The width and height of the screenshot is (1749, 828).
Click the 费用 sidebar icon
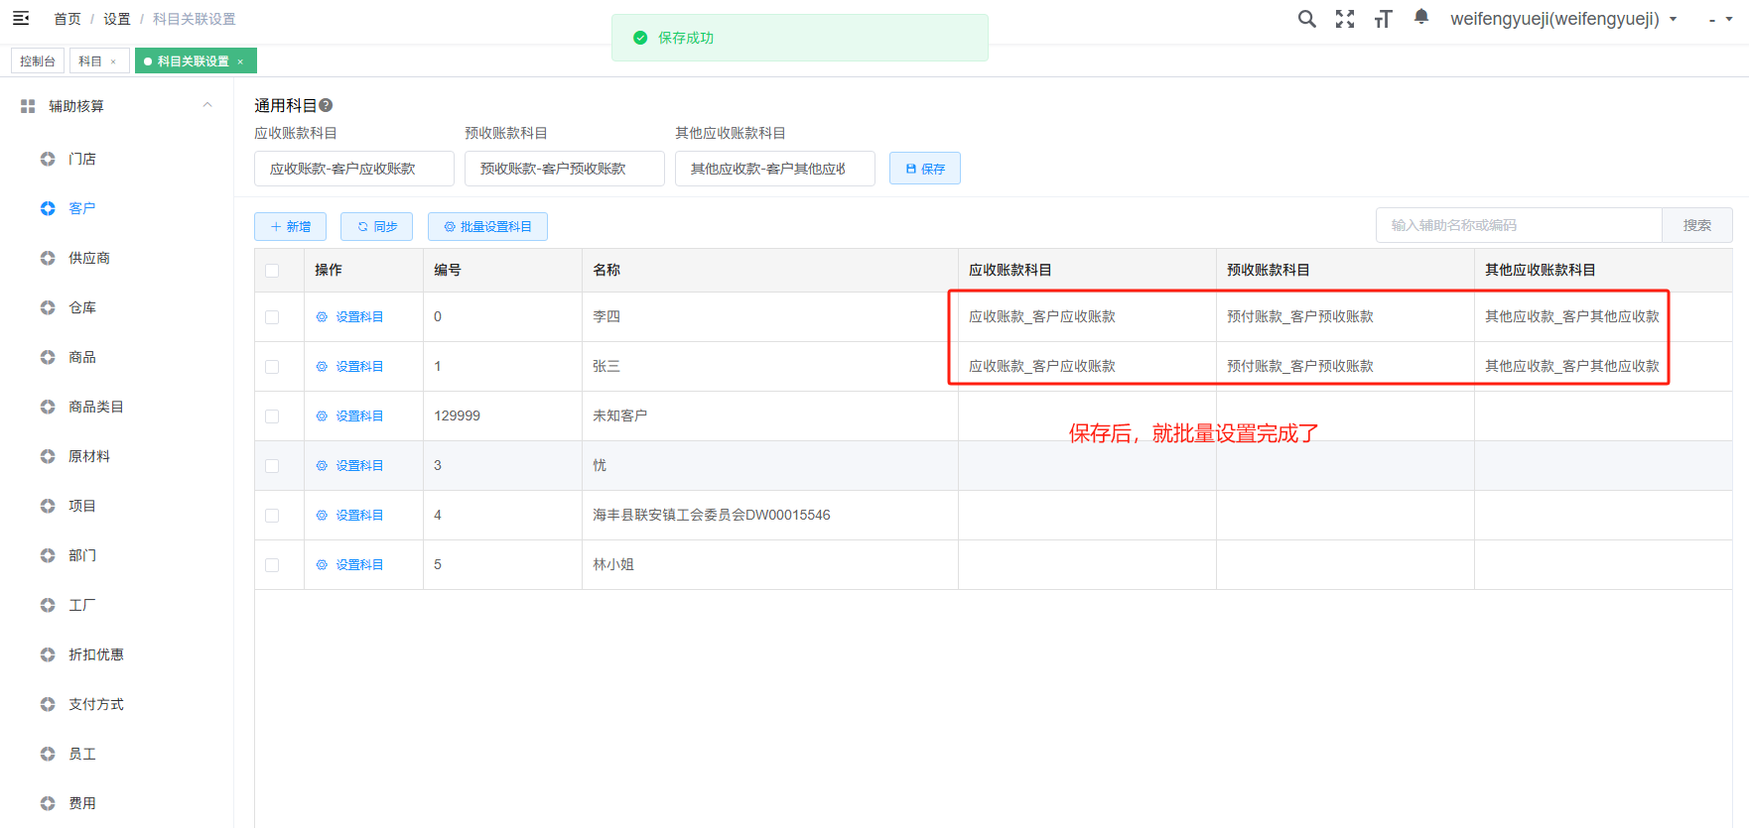click(x=48, y=803)
